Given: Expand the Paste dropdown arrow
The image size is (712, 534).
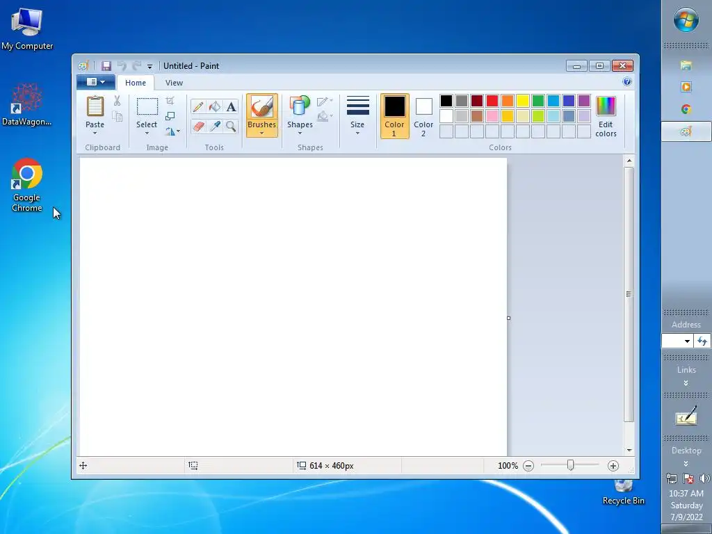Looking at the screenshot, I should point(95,133).
